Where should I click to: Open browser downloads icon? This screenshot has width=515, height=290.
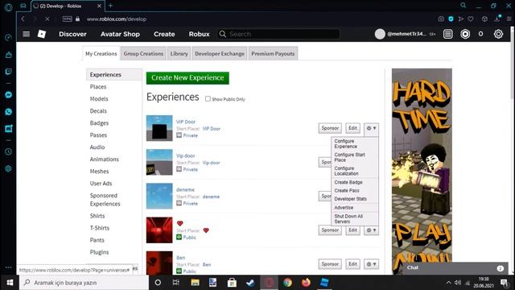coord(497,19)
